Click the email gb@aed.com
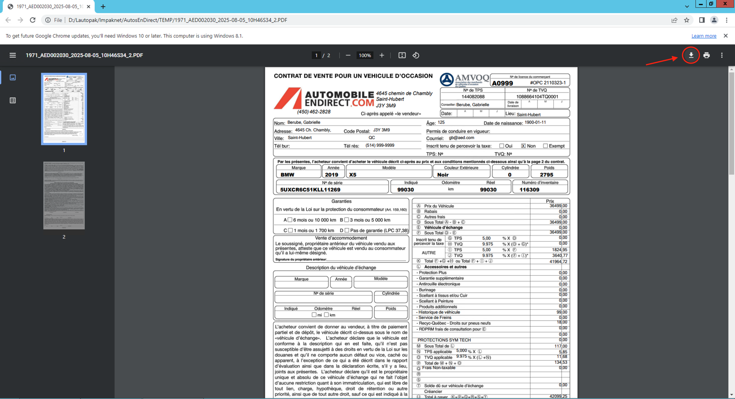Image resolution: width=735 pixels, height=399 pixels. pos(462,138)
